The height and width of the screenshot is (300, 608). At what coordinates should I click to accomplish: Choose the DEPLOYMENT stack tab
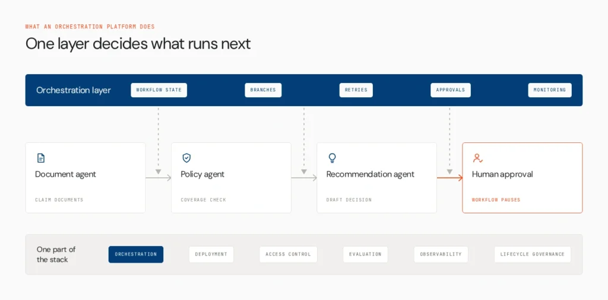pyautogui.click(x=211, y=254)
